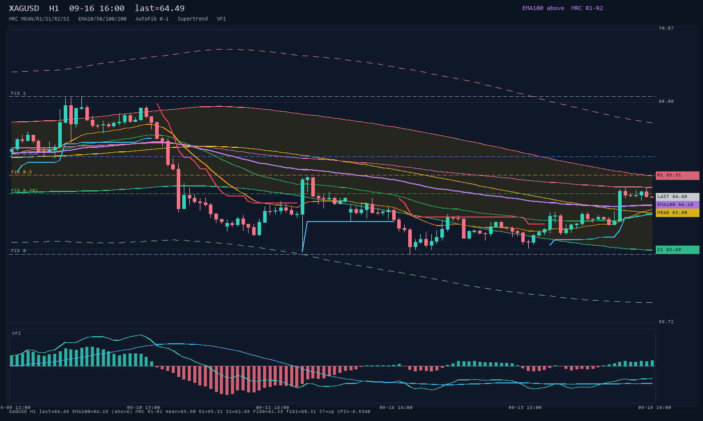Click the 'Supertrend' indicator label
The image size is (703, 421).
(x=193, y=19)
